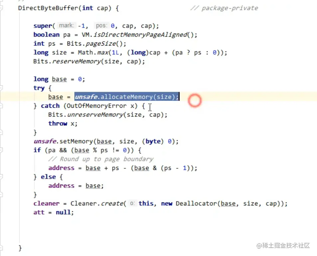Click the 'att' field

coord(39,212)
